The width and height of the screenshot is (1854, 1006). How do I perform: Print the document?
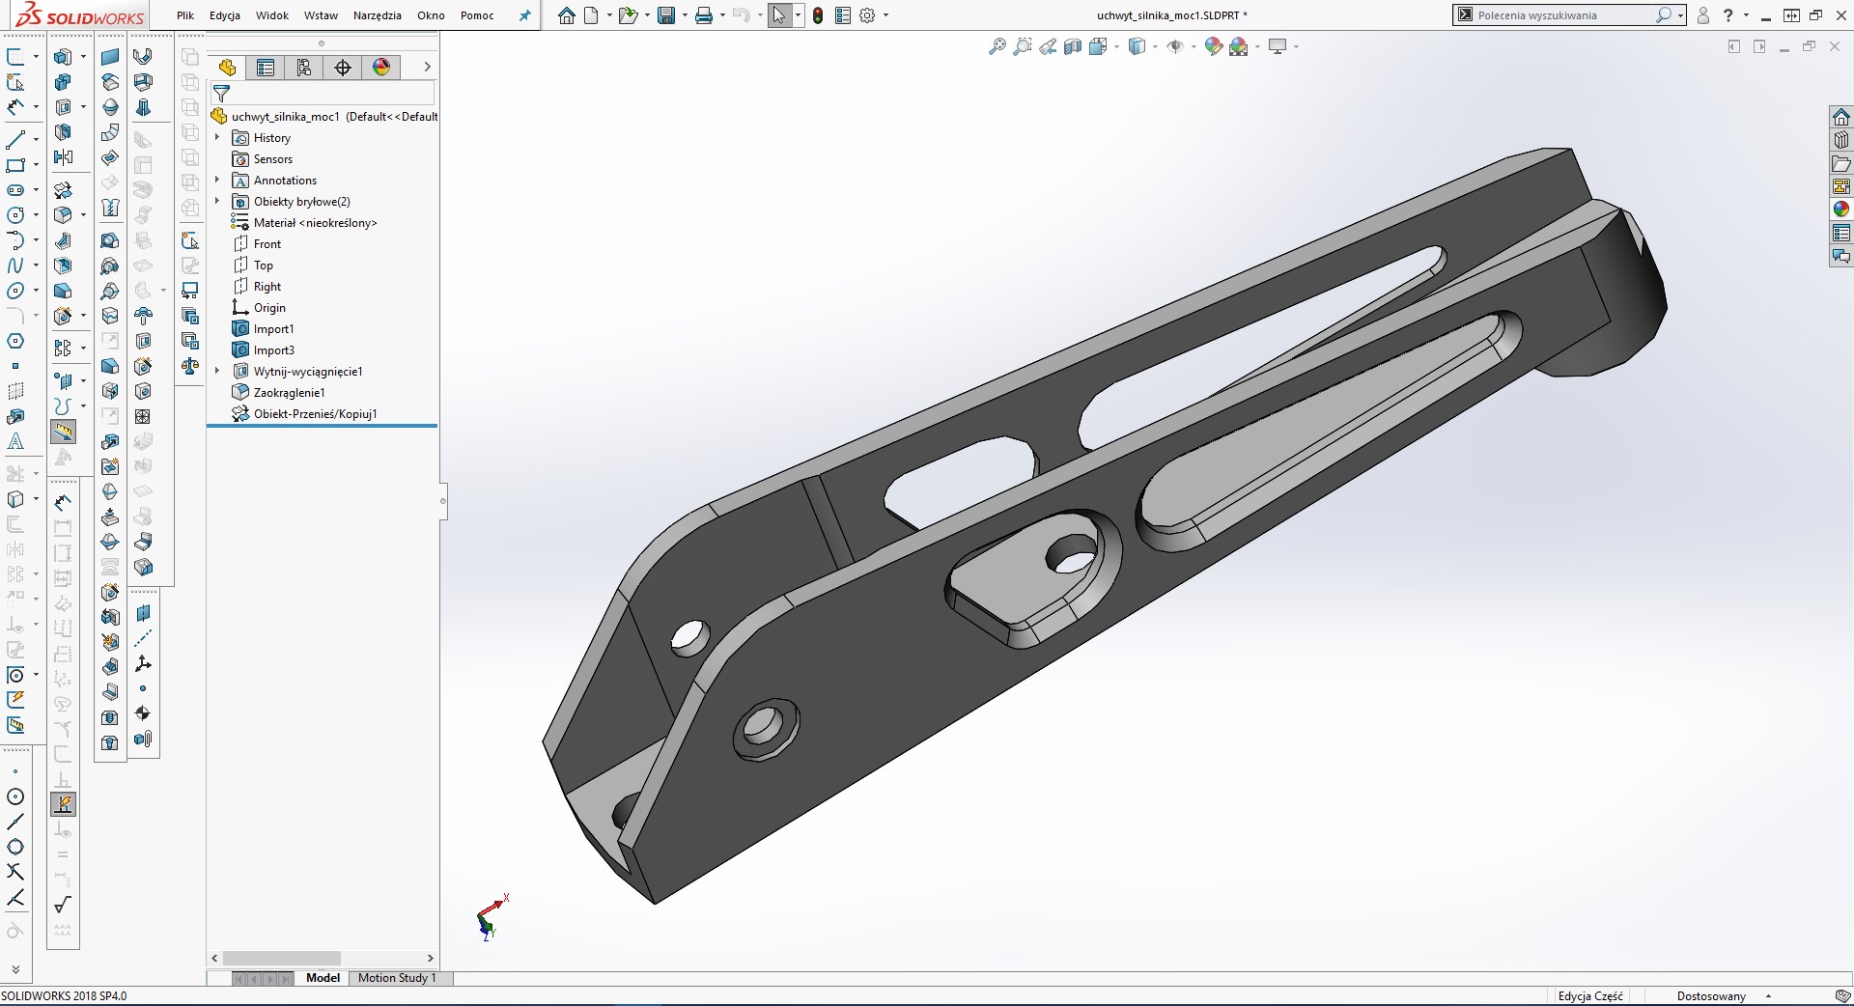pos(704,15)
